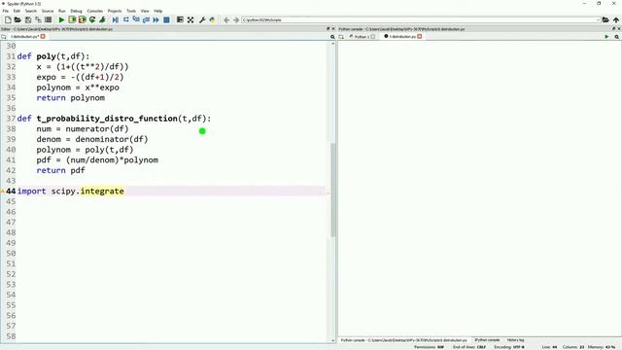622x350 pixels.
Task: Open the Tools menu
Action: 131,11
